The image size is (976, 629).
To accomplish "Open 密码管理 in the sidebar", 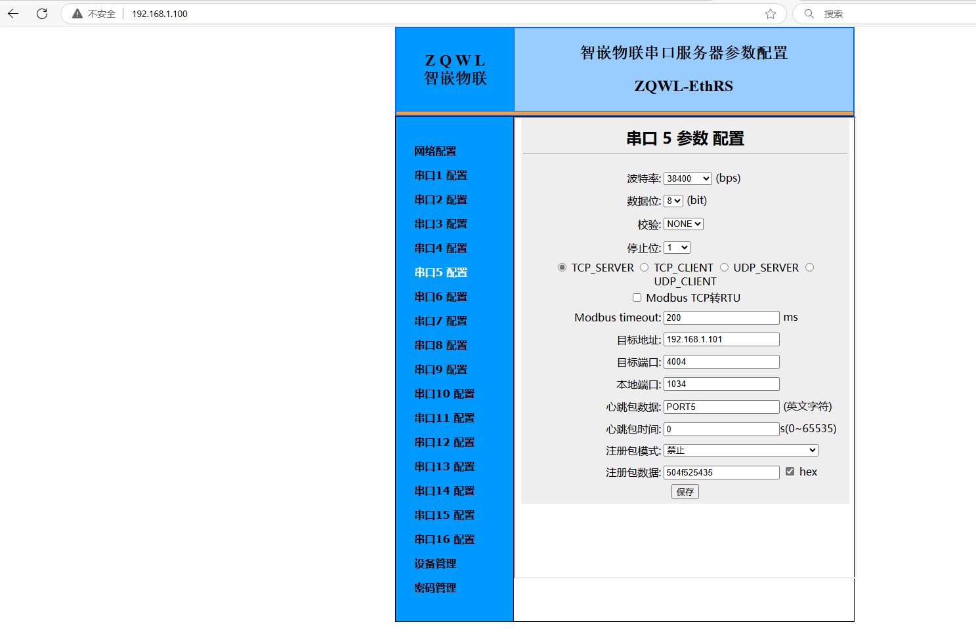I will [x=435, y=588].
